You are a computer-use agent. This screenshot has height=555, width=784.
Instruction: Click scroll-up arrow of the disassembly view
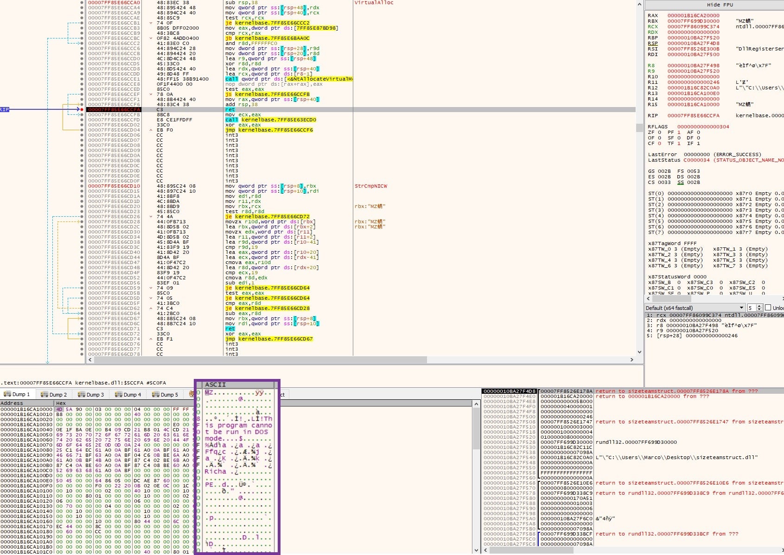(639, 5)
